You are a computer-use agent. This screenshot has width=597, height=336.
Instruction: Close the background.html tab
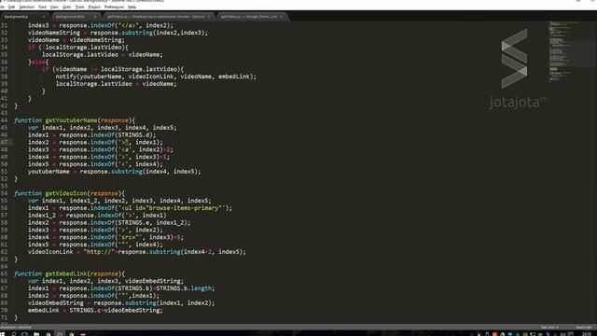95,17
